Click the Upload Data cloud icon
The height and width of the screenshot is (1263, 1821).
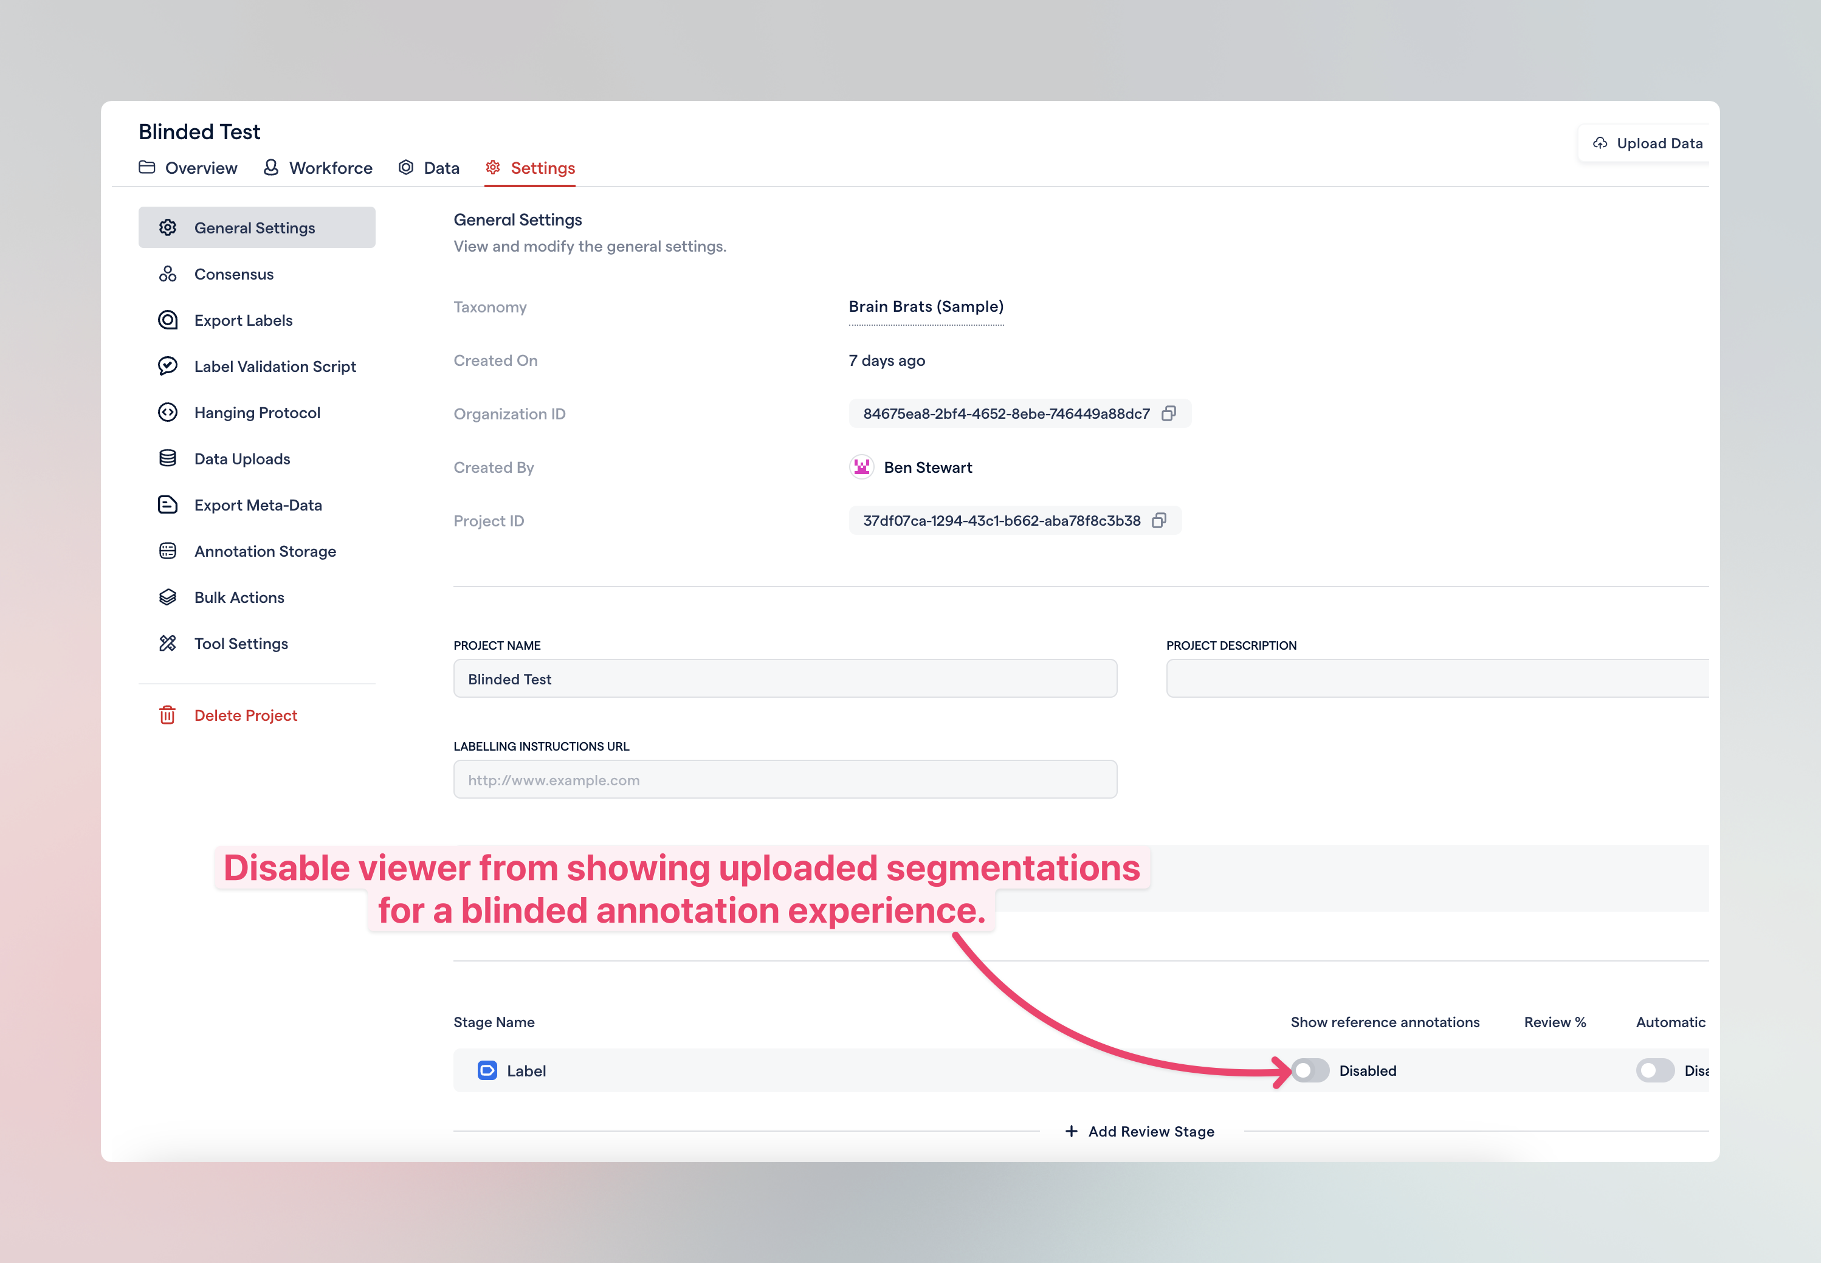point(1599,143)
